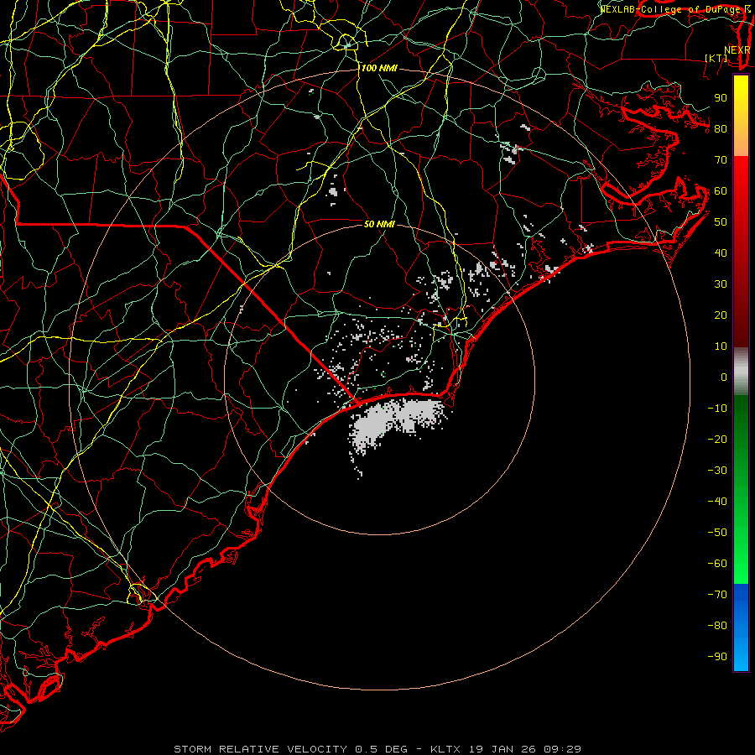Click the 40 value on the velocity scale
The image size is (755, 755).
[721, 253]
